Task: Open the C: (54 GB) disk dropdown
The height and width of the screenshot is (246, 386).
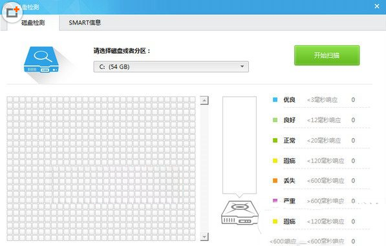Action: (x=171, y=67)
